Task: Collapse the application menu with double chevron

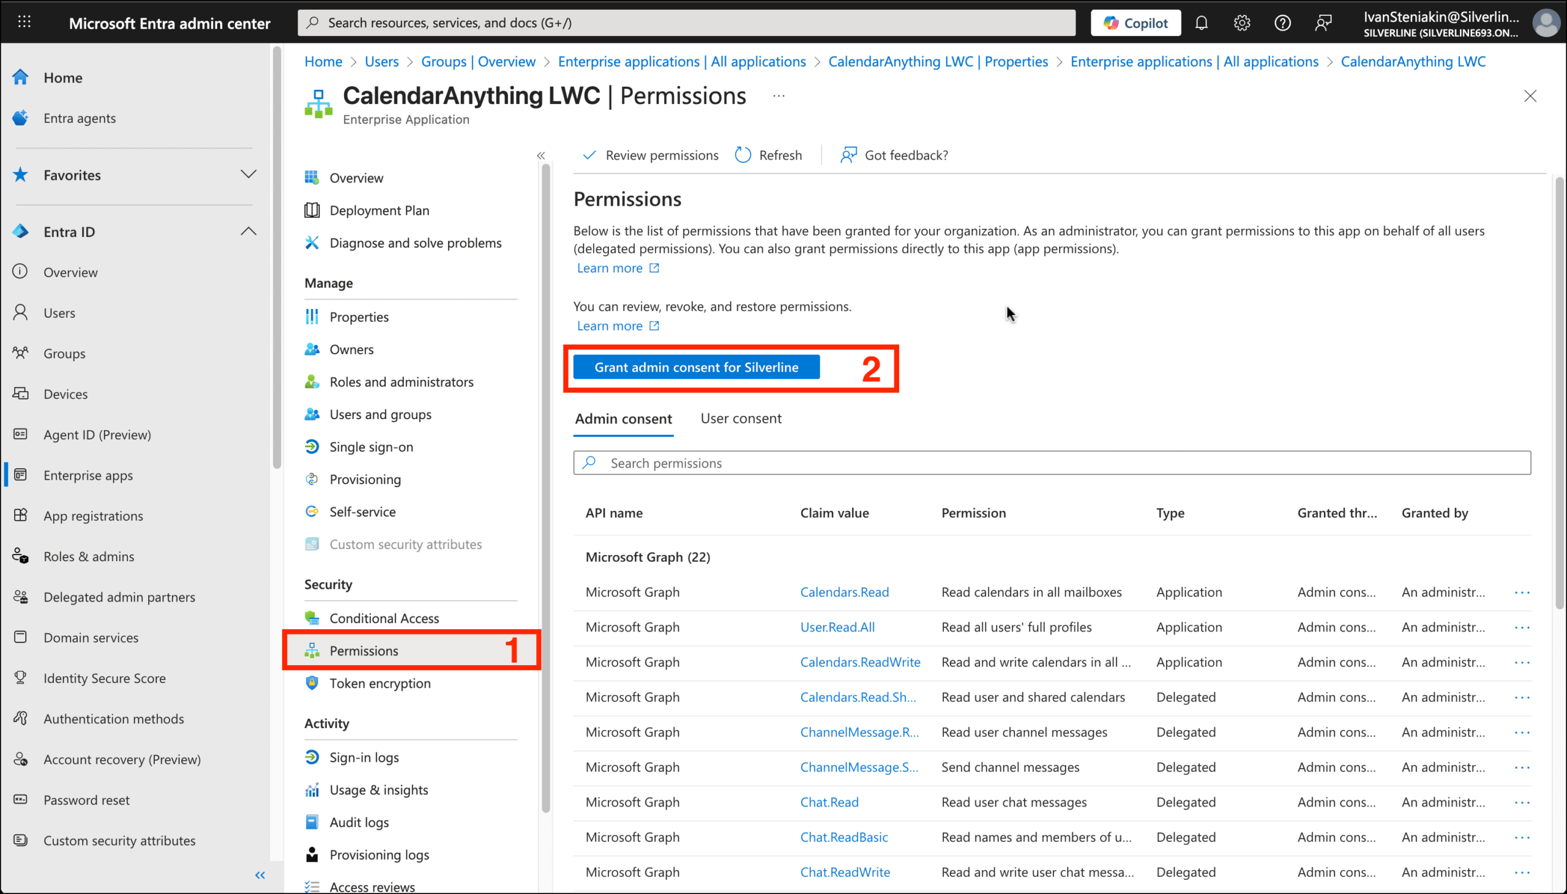Action: tap(540, 156)
